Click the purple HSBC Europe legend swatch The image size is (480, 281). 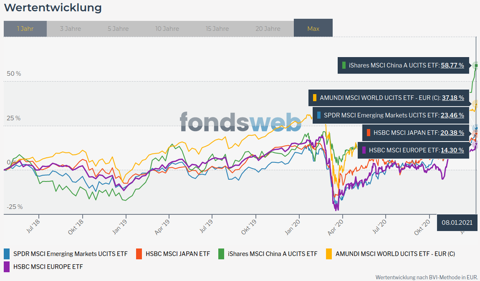click(x=7, y=266)
